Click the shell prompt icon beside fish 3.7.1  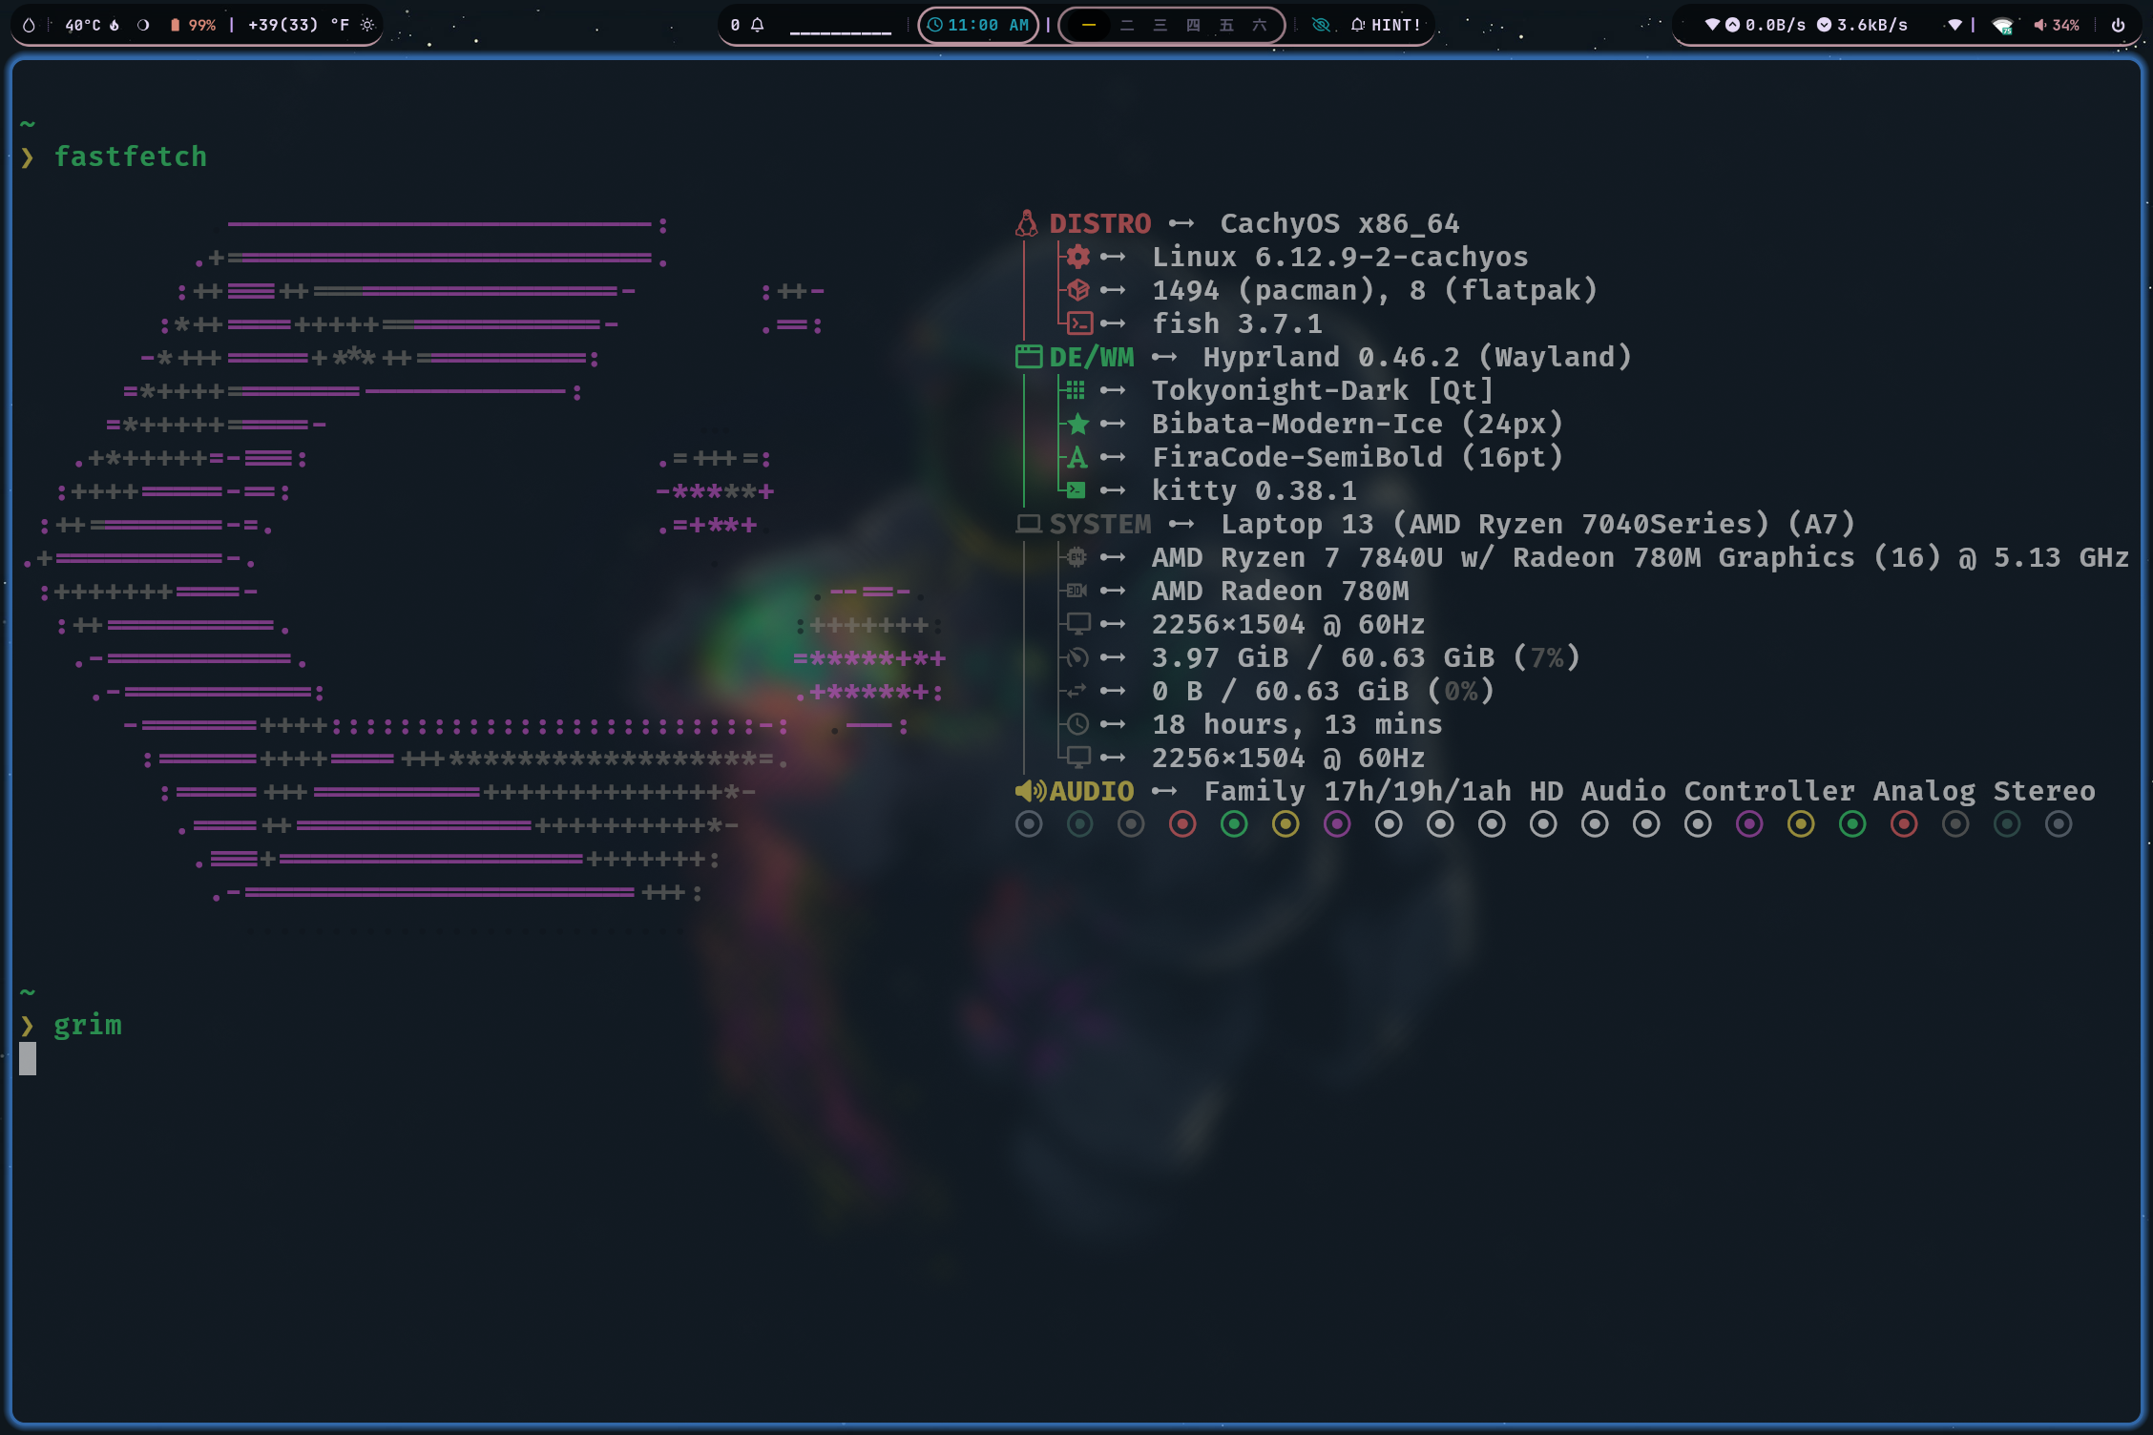point(1078,323)
